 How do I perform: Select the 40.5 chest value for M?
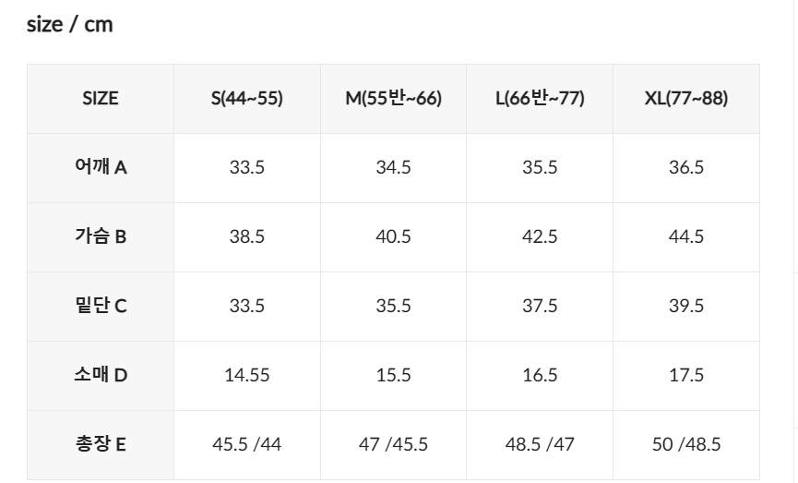[393, 236]
